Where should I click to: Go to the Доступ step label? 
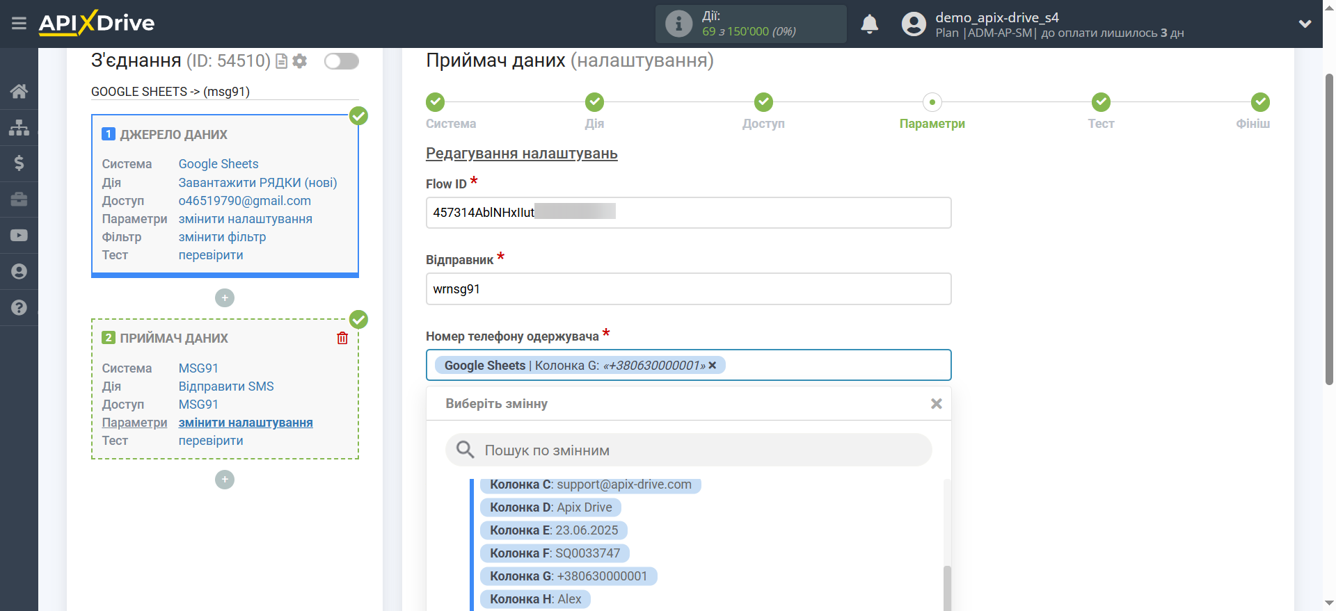pyautogui.click(x=763, y=124)
